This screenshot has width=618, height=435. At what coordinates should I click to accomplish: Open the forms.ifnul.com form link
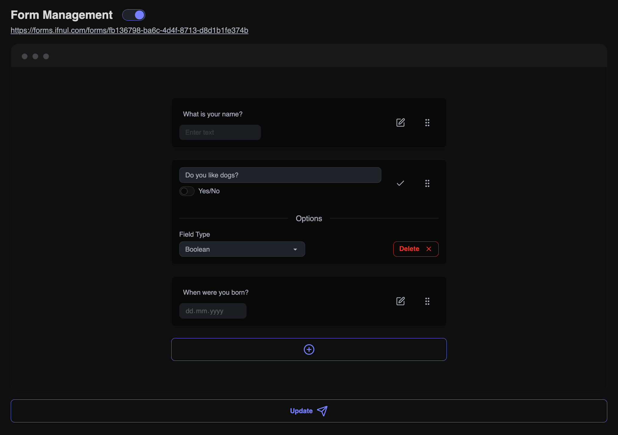pos(129,30)
